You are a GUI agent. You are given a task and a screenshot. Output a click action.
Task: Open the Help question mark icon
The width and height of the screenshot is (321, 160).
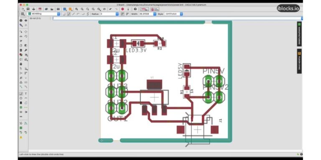(x=135, y=9)
